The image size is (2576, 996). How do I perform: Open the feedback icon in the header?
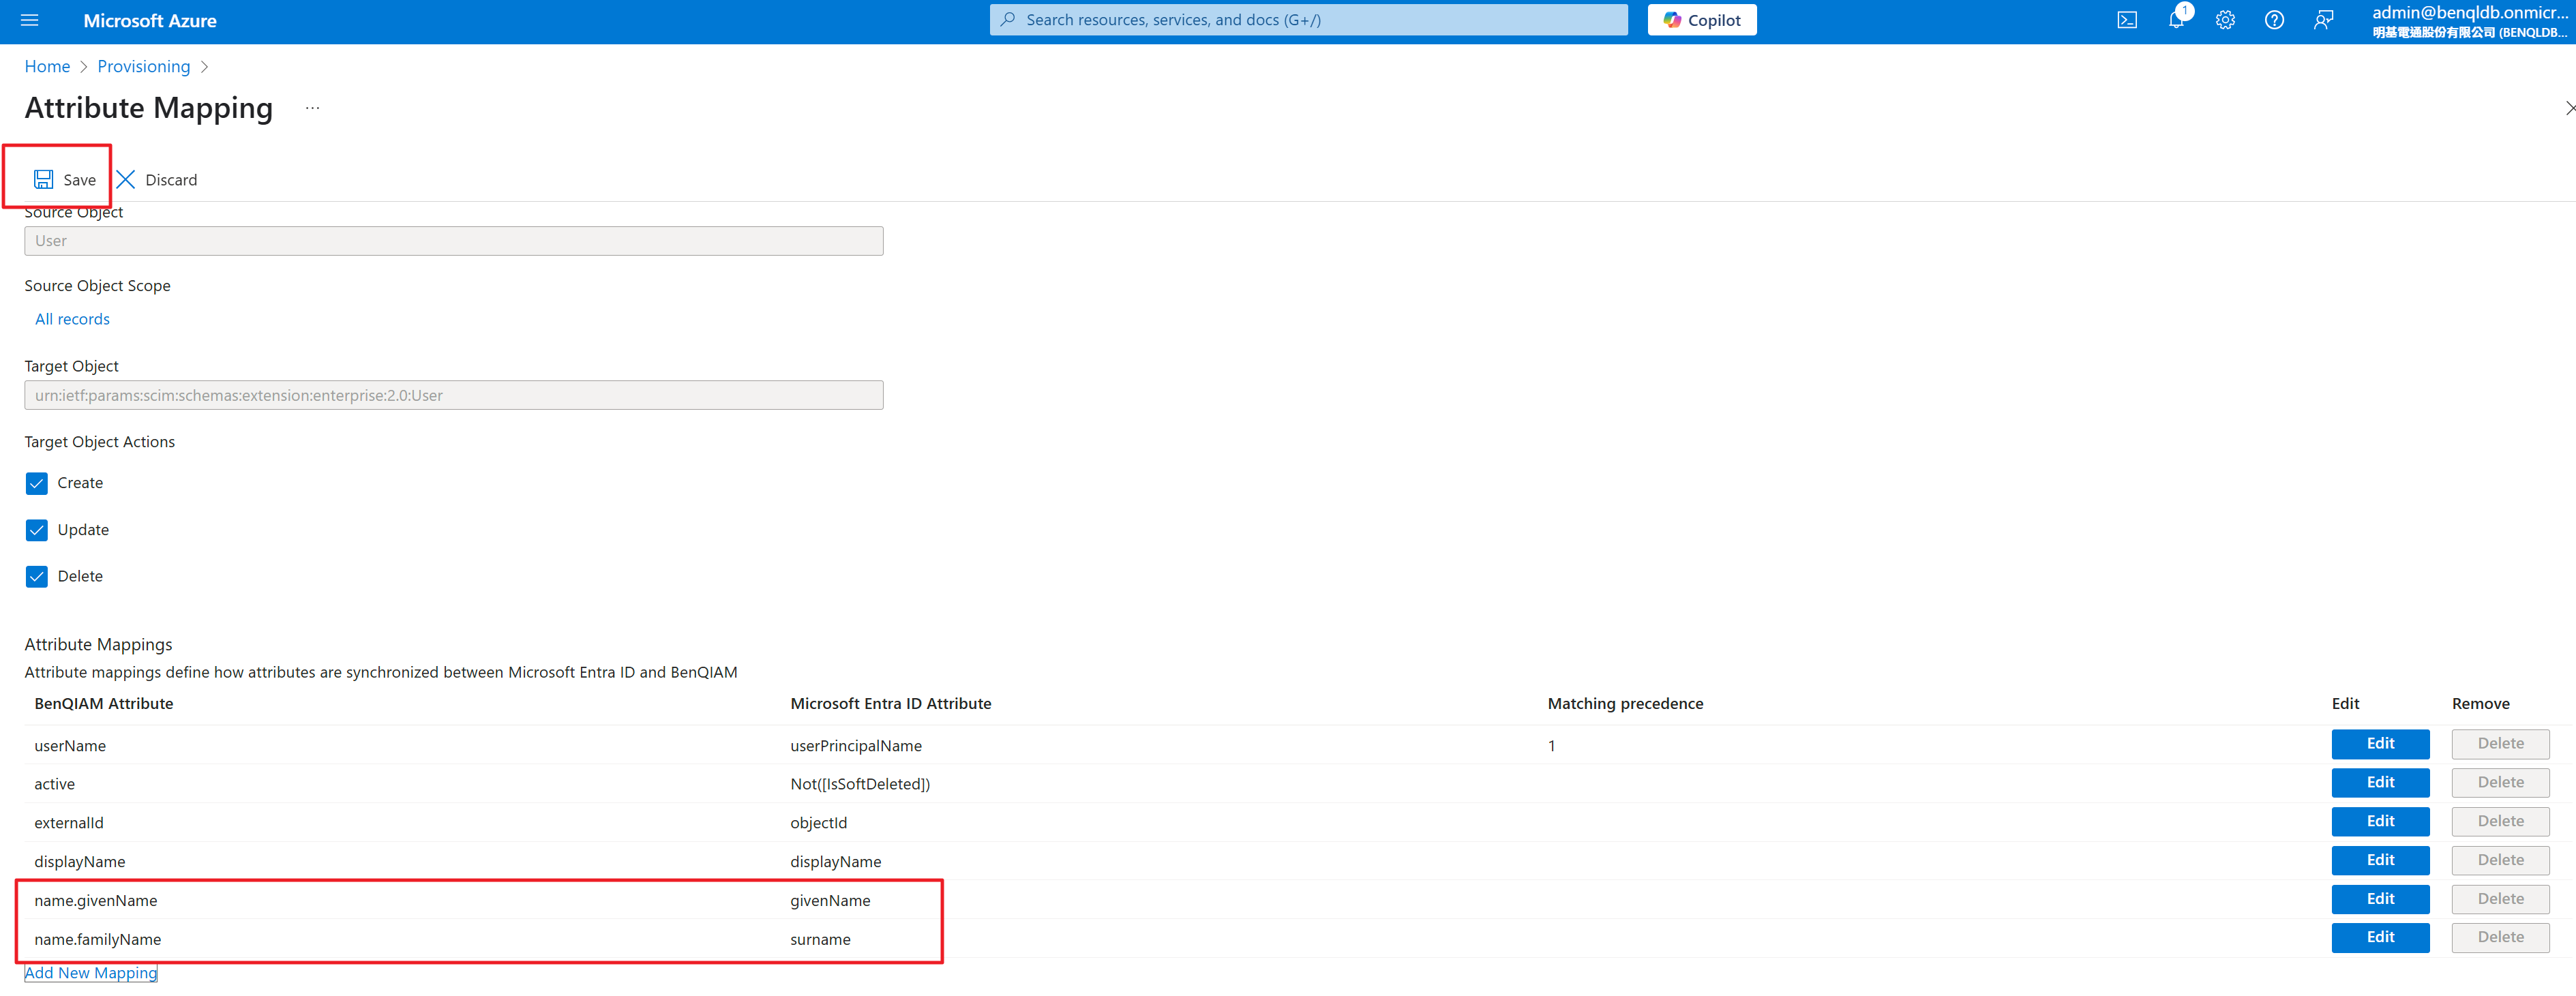(2323, 20)
